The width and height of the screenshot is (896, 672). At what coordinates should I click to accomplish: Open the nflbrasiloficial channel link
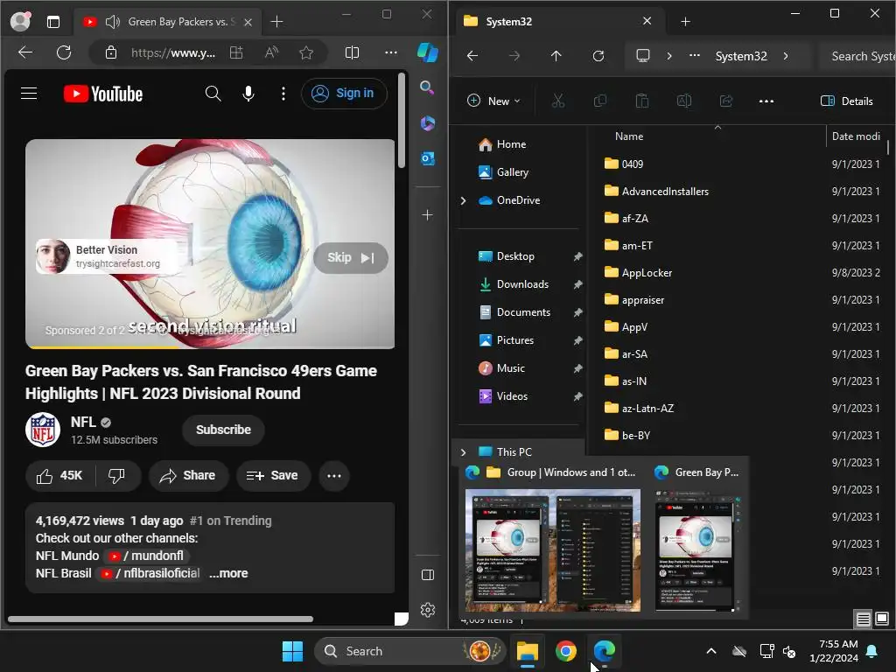pyautogui.click(x=150, y=573)
